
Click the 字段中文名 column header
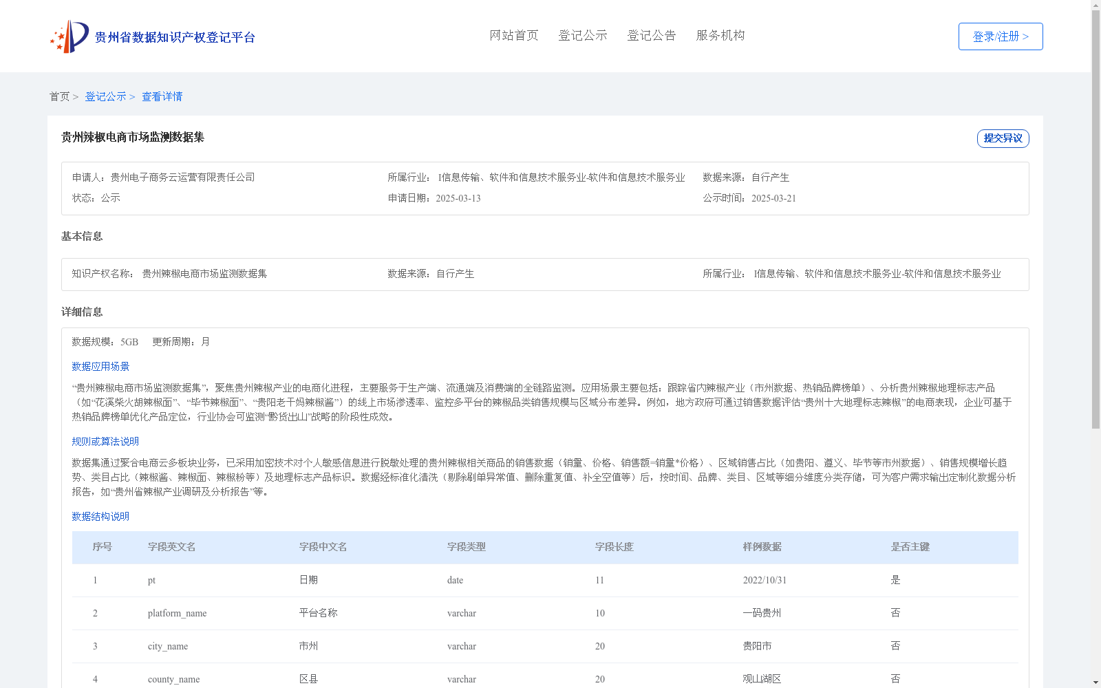[x=323, y=547]
